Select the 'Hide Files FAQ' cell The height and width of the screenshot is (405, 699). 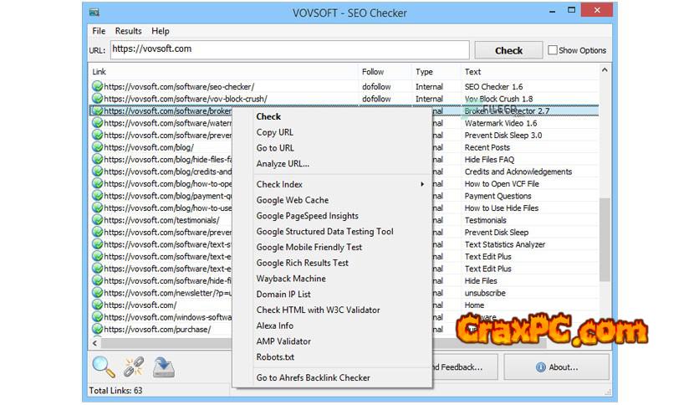click(489, 159)
